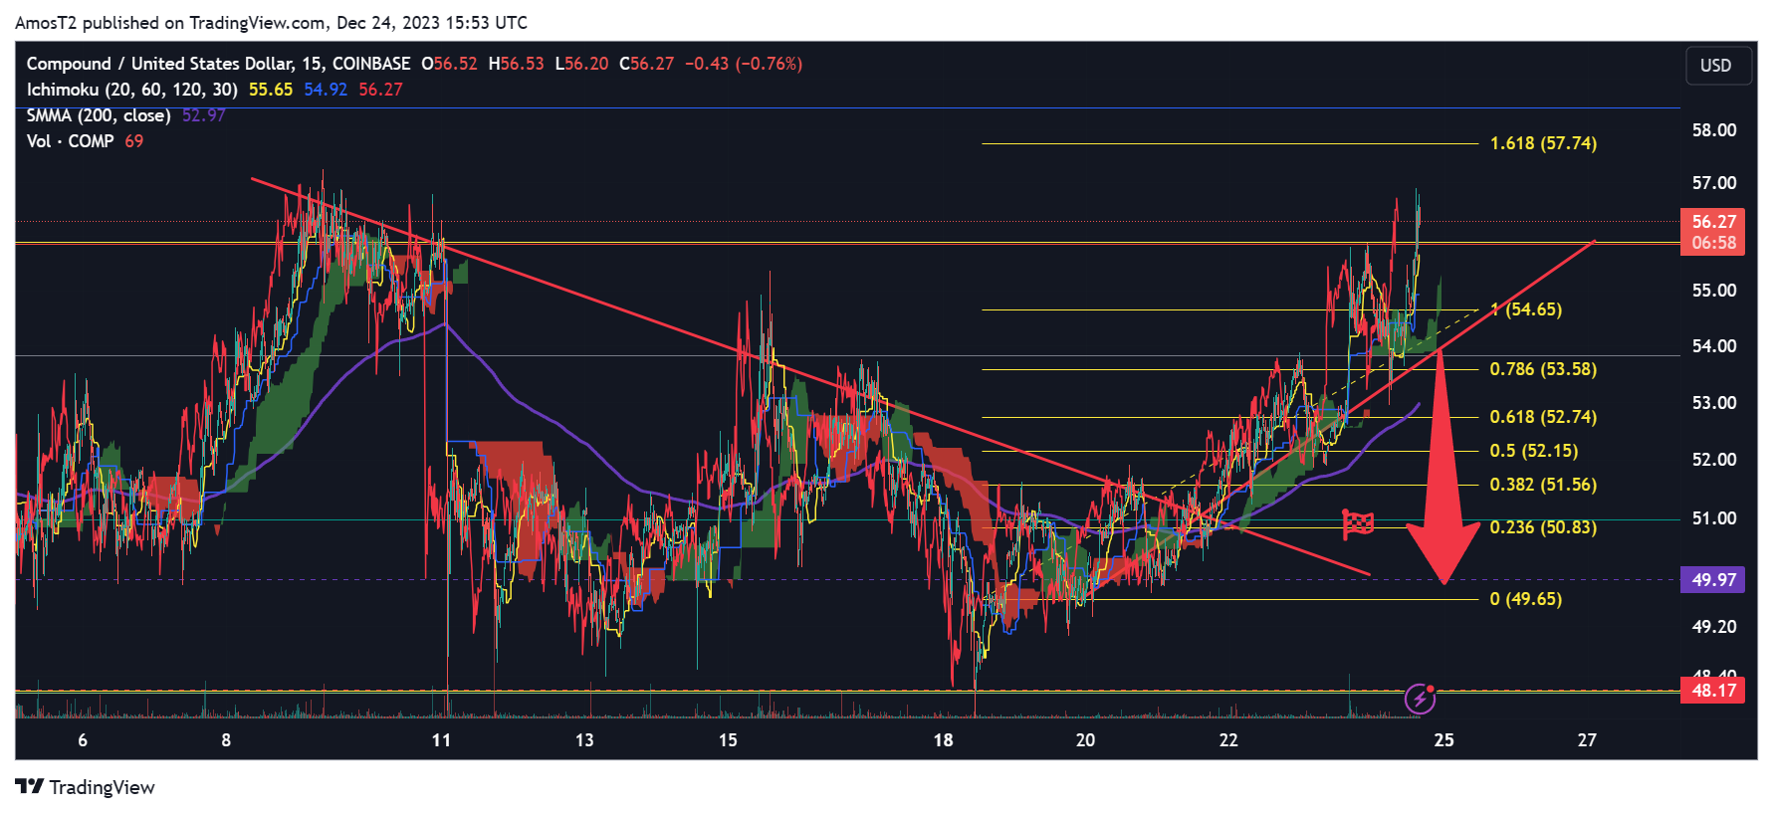Click the -0.43 (-0.76%) change value
1773x813 pixels.
[x=744, y=64]
